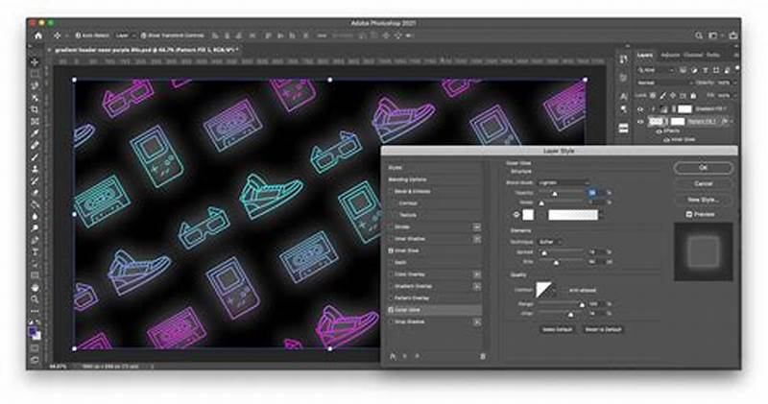Select the Brush tool
Viewport: 768px width, 404px height.
pos(35,157)
